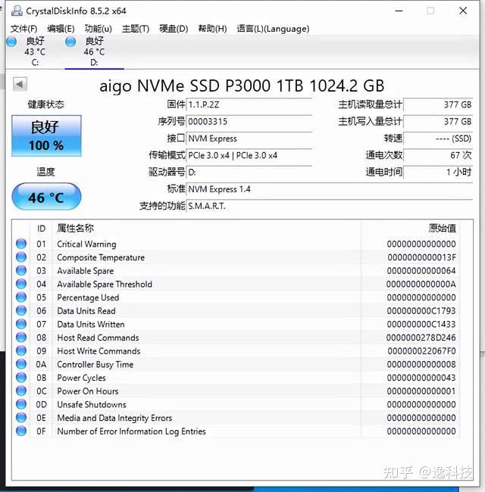
Task: Click the previous disk arrow button
Action: click(20, 84)
